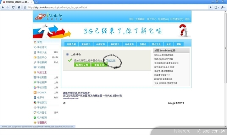Click the 手机游戏 blocks icon
Image resolution: width=227 pixels, height=135 pixels.
pos(35,102)
